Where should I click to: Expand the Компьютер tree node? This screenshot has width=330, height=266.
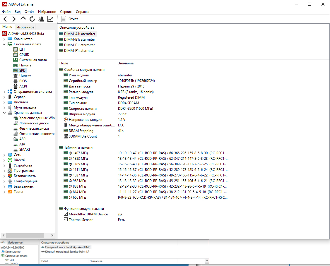coord(4,39)
